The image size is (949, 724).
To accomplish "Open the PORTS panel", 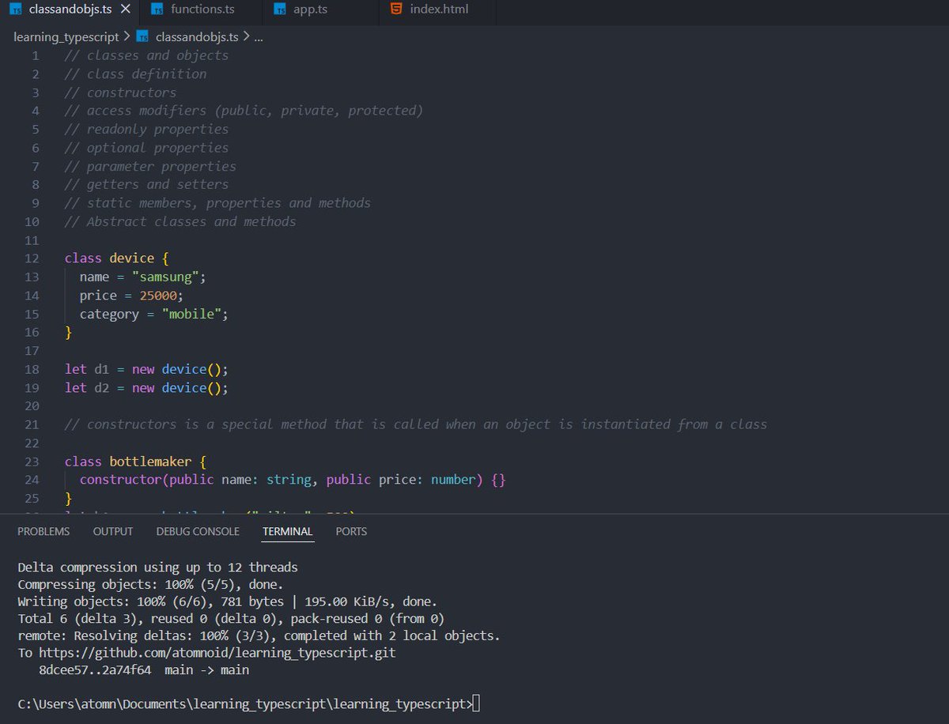I will coord(350,531).
